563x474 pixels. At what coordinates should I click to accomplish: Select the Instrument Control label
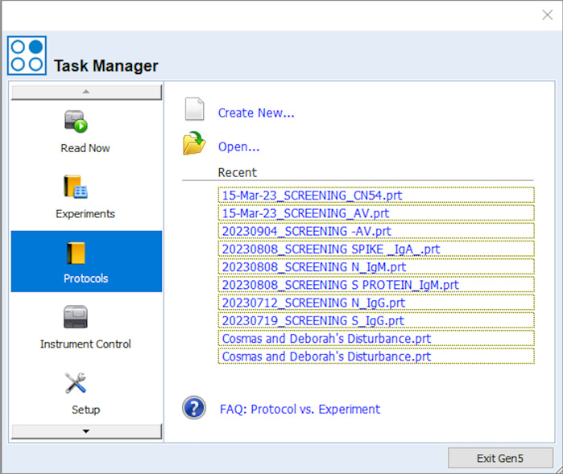pyautogui.click(x=85, y=344)
